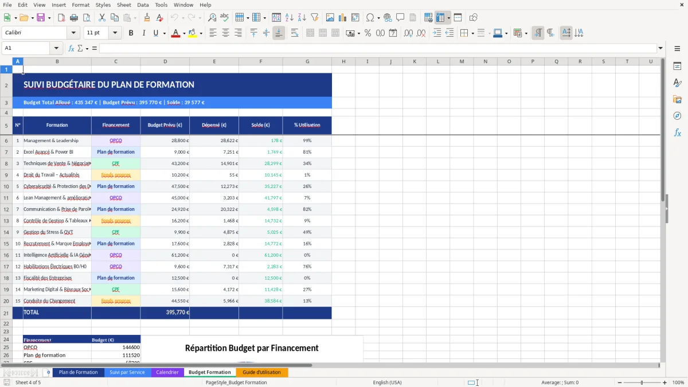Open the Function Wizard
The height and width of the screenshot is (387, 688).
click(71, 48)
